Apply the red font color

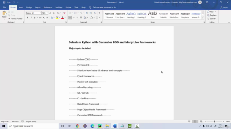(62, 18)
